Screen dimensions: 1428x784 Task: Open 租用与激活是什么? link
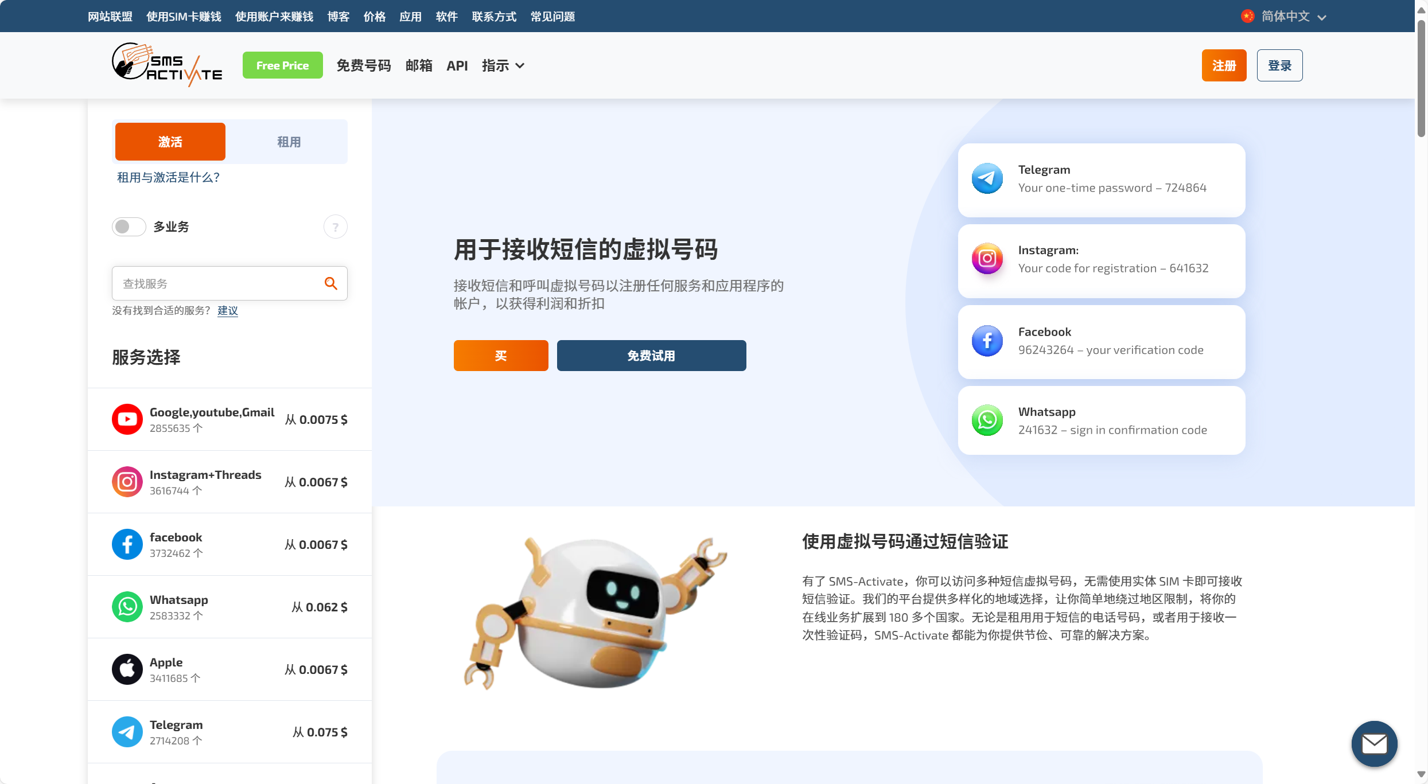click(168, 177)
